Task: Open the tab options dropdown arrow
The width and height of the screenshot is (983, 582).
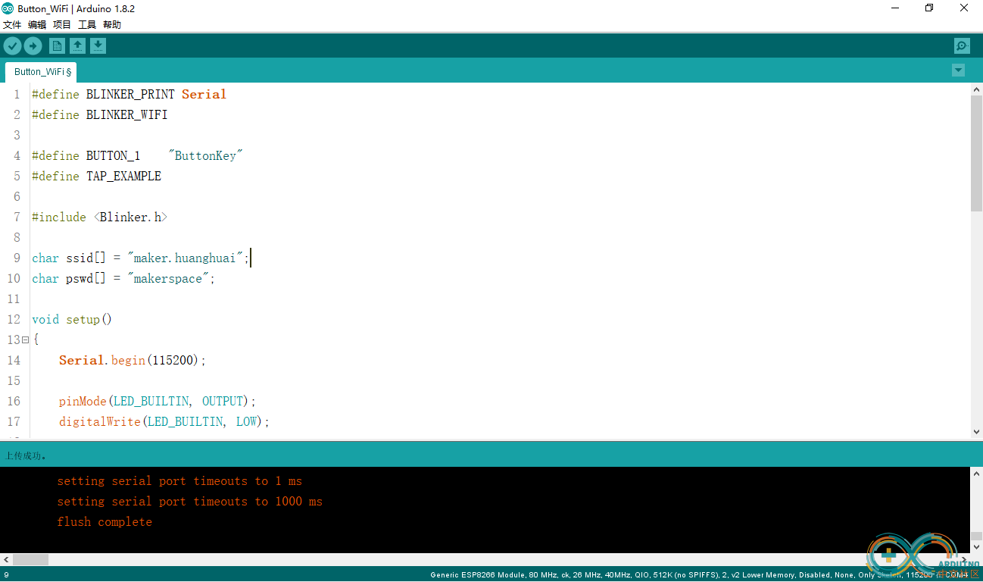Action: point(958,70)
